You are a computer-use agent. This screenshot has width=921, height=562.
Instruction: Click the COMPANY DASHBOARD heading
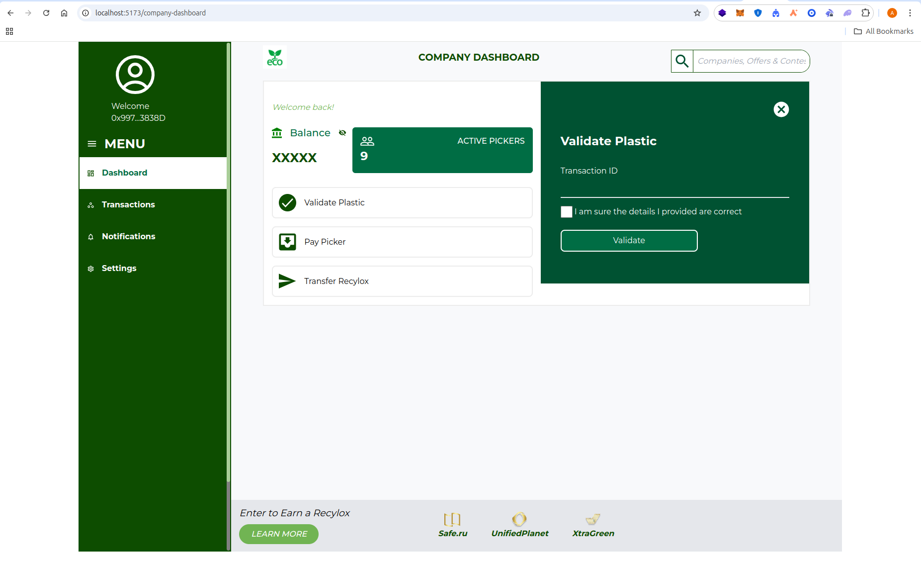coord(479,58)
